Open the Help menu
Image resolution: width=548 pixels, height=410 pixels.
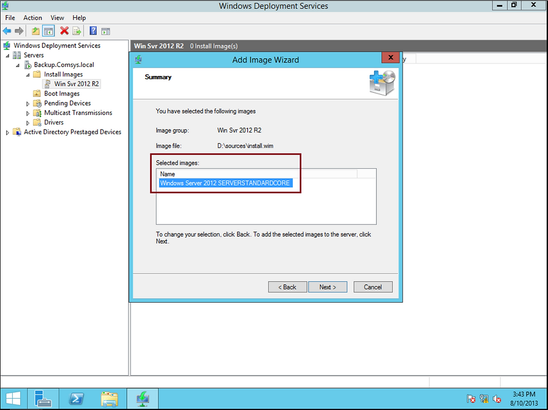click(79, 17)
